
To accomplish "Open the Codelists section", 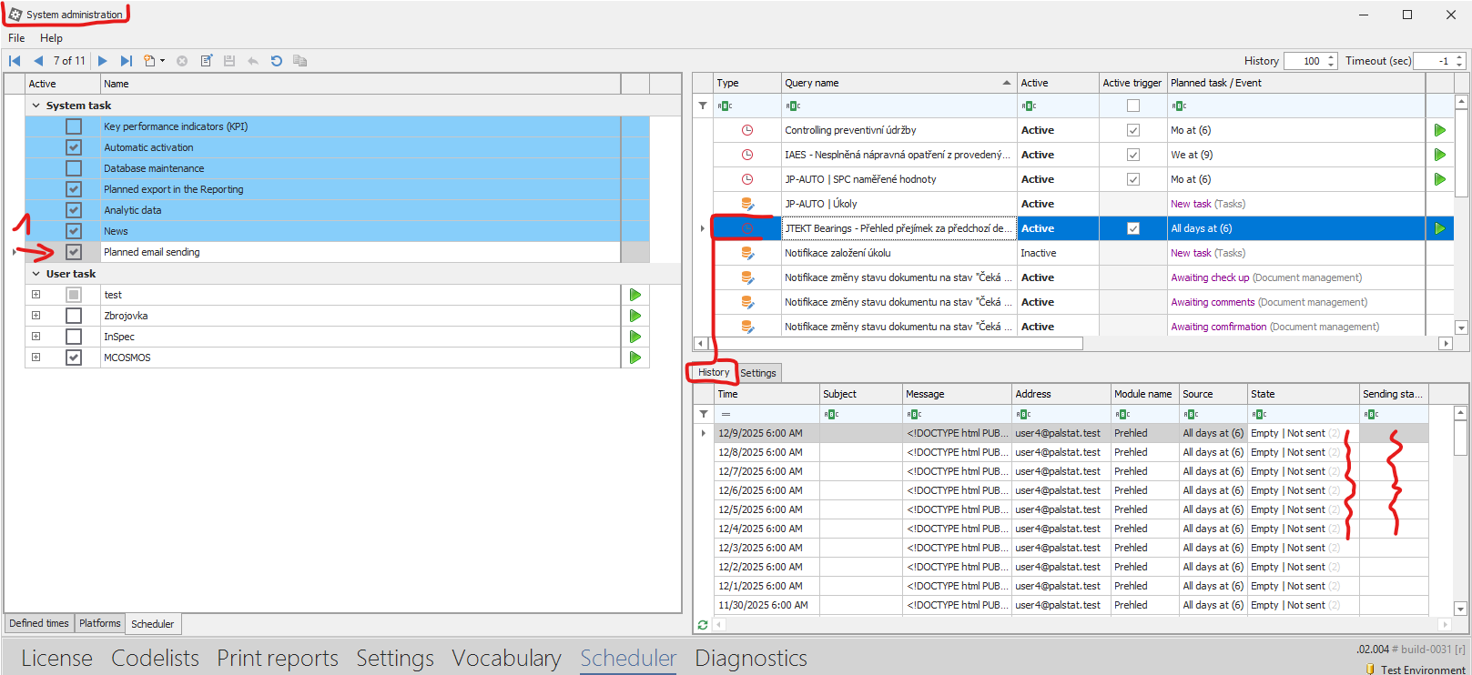I will (155, 658).
